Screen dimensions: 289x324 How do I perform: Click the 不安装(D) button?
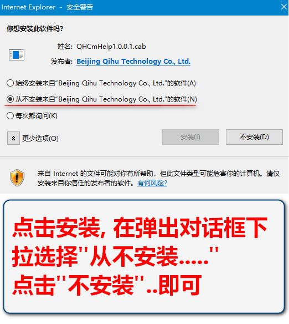tap(254, 137)
